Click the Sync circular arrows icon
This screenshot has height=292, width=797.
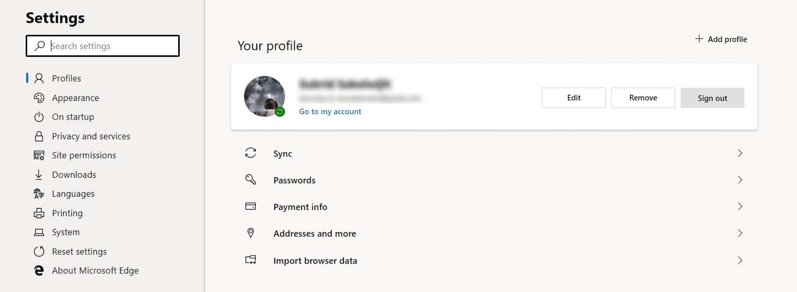coord(251,153)
